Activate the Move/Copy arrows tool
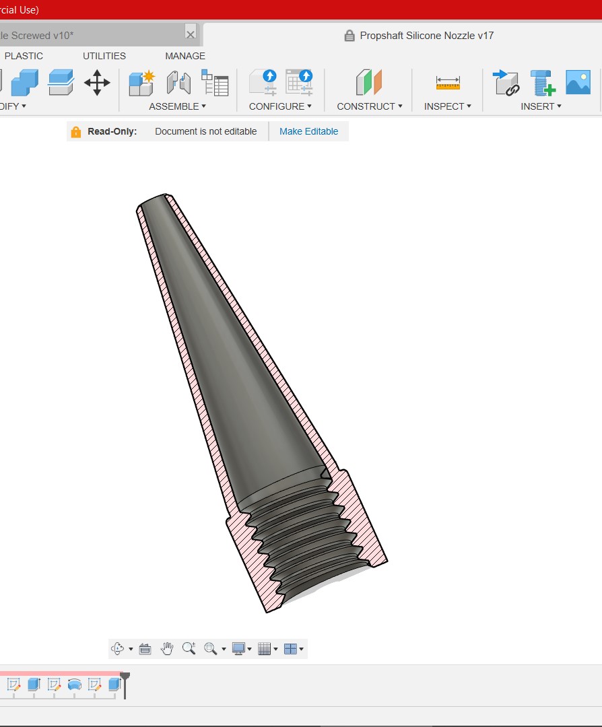This screenshot has width=602, height=727. pos(97,83)
